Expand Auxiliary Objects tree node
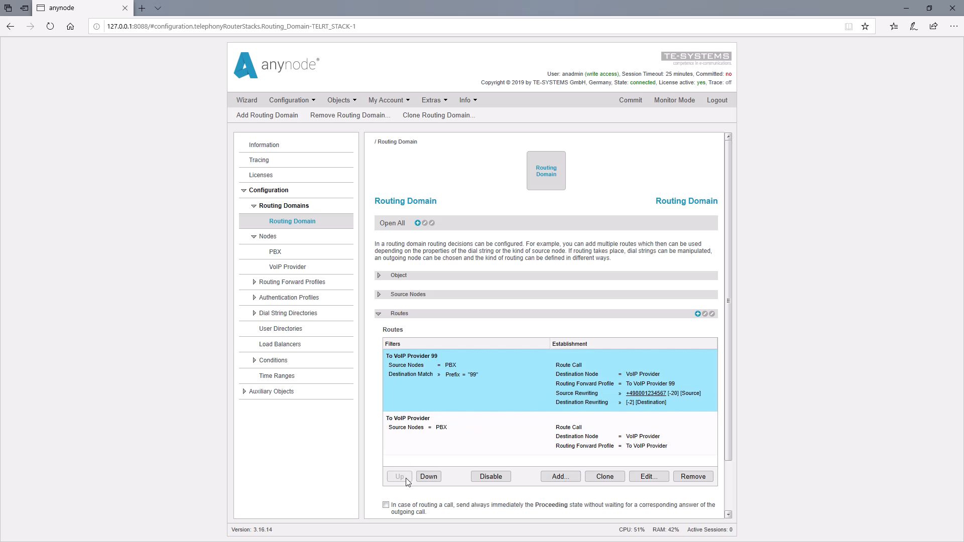Image resolution: width=964 pixels, height=542 pixels. (244, 391)
